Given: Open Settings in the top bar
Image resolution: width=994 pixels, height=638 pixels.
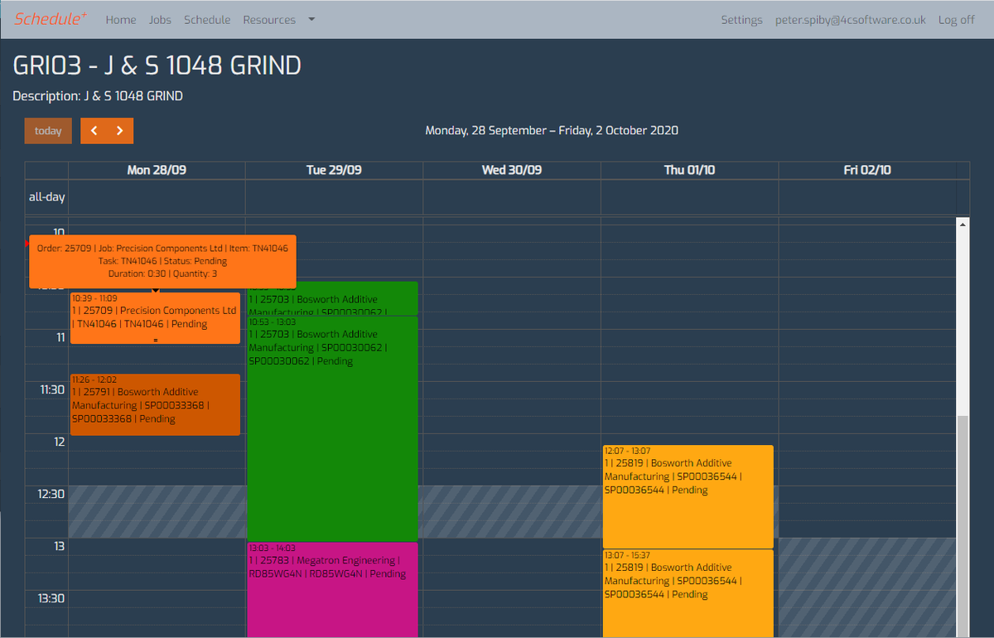Looking at the screenshot, I should 741,20.
